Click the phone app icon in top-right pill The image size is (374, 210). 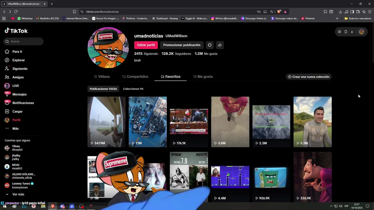click(346, 32)
